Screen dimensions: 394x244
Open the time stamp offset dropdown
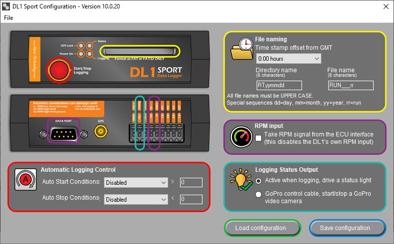(x=288, y=59)
